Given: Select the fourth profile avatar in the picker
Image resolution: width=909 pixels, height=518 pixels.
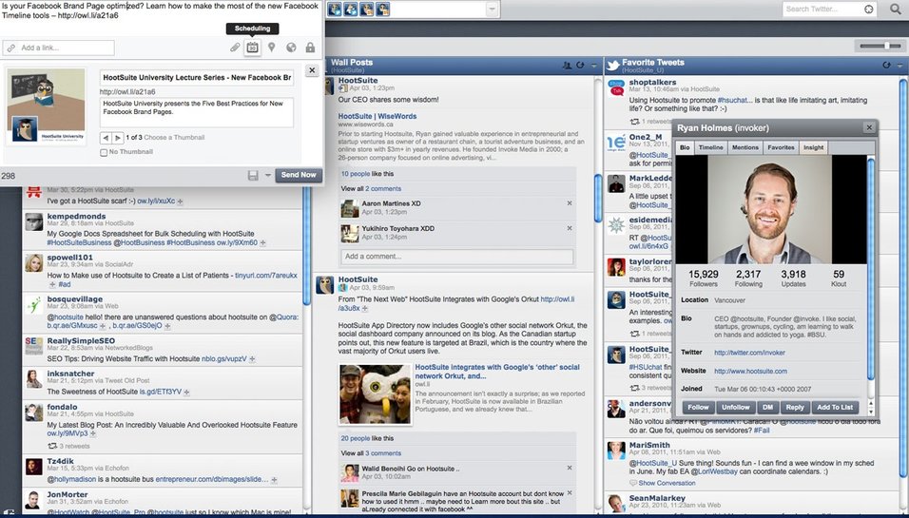Looking at the screenshot, I should pyautogui.click(x=382, y=9).
